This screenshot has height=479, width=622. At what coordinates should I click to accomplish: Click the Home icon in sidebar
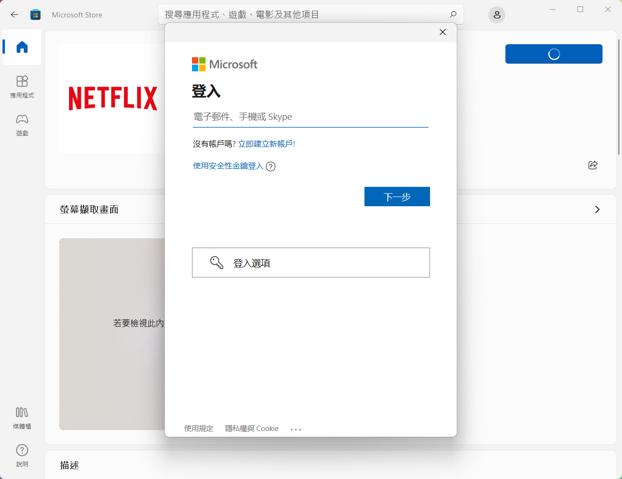click(22, 47)
